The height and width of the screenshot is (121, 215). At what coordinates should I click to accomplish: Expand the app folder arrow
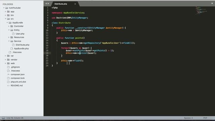5,12
